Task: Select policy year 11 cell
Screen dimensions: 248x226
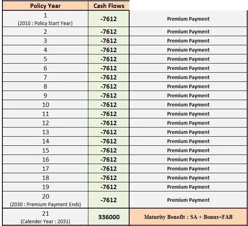Action: (x=46, y=114)
